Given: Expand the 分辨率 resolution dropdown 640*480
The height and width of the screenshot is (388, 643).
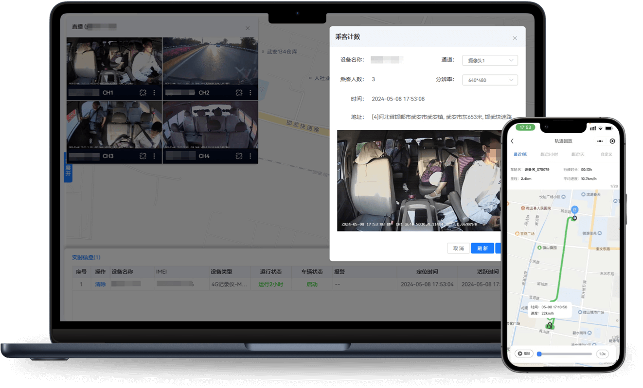Looking at the screenshot, I should pos(489,80).
